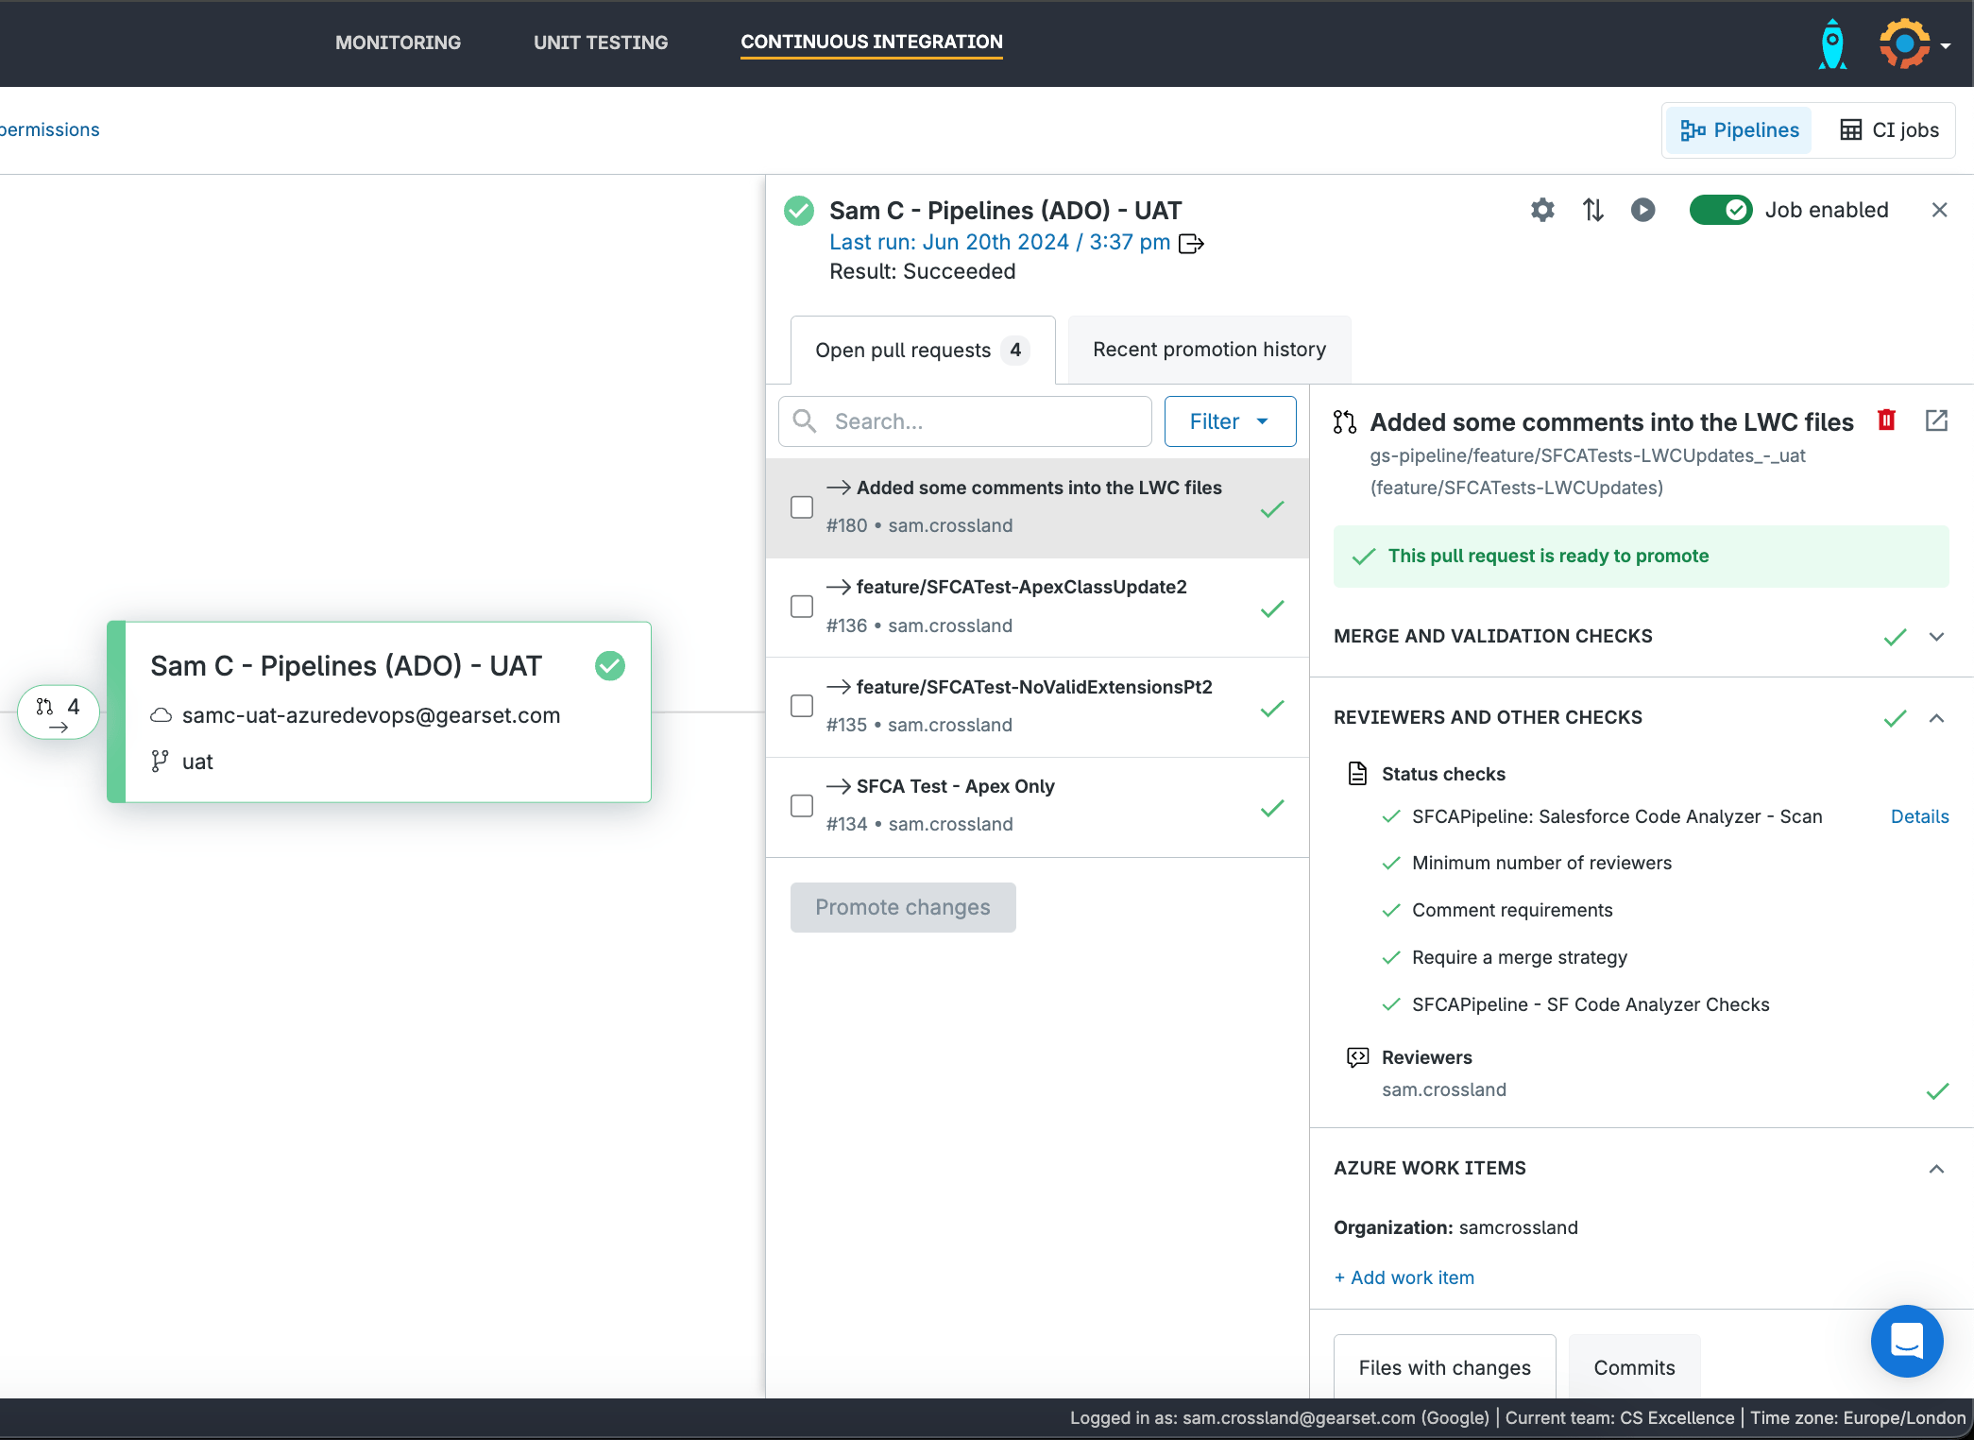Delete the pull request with red trash icon

pyautogui.click(x=1887, y=420)
